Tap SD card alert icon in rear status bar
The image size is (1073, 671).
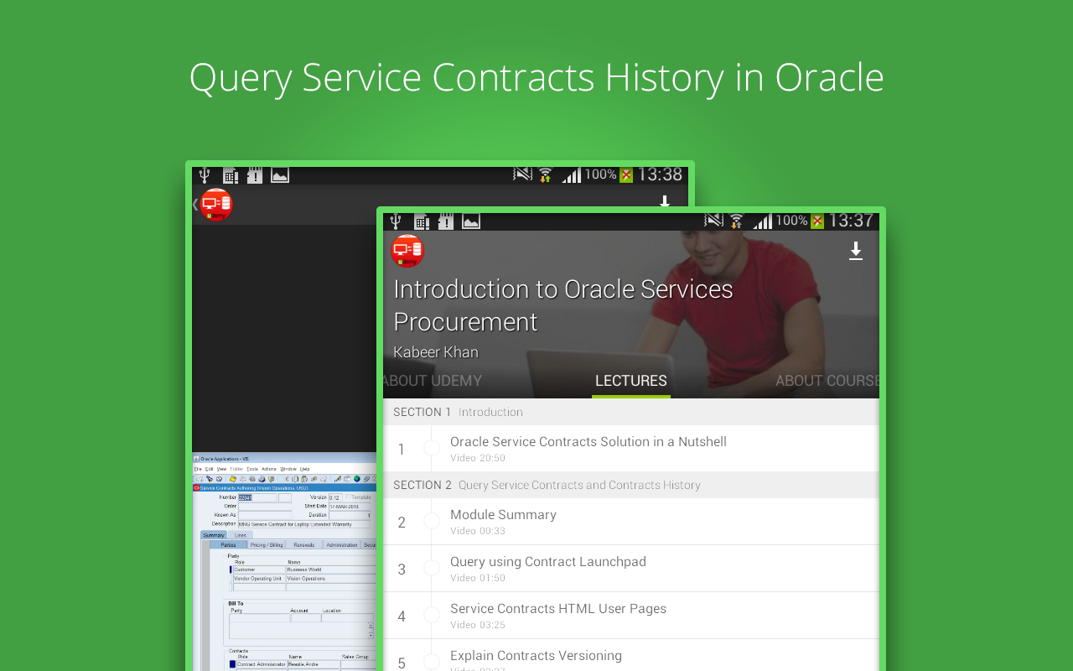255,175
